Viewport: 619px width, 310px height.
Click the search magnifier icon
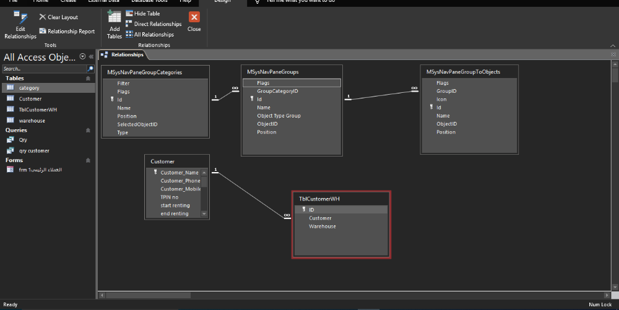coord(90,69)
